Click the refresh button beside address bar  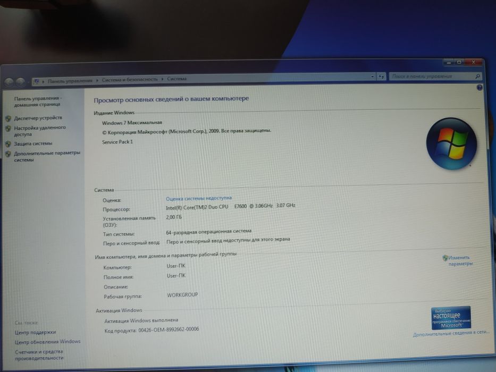[x=381, y=77]
